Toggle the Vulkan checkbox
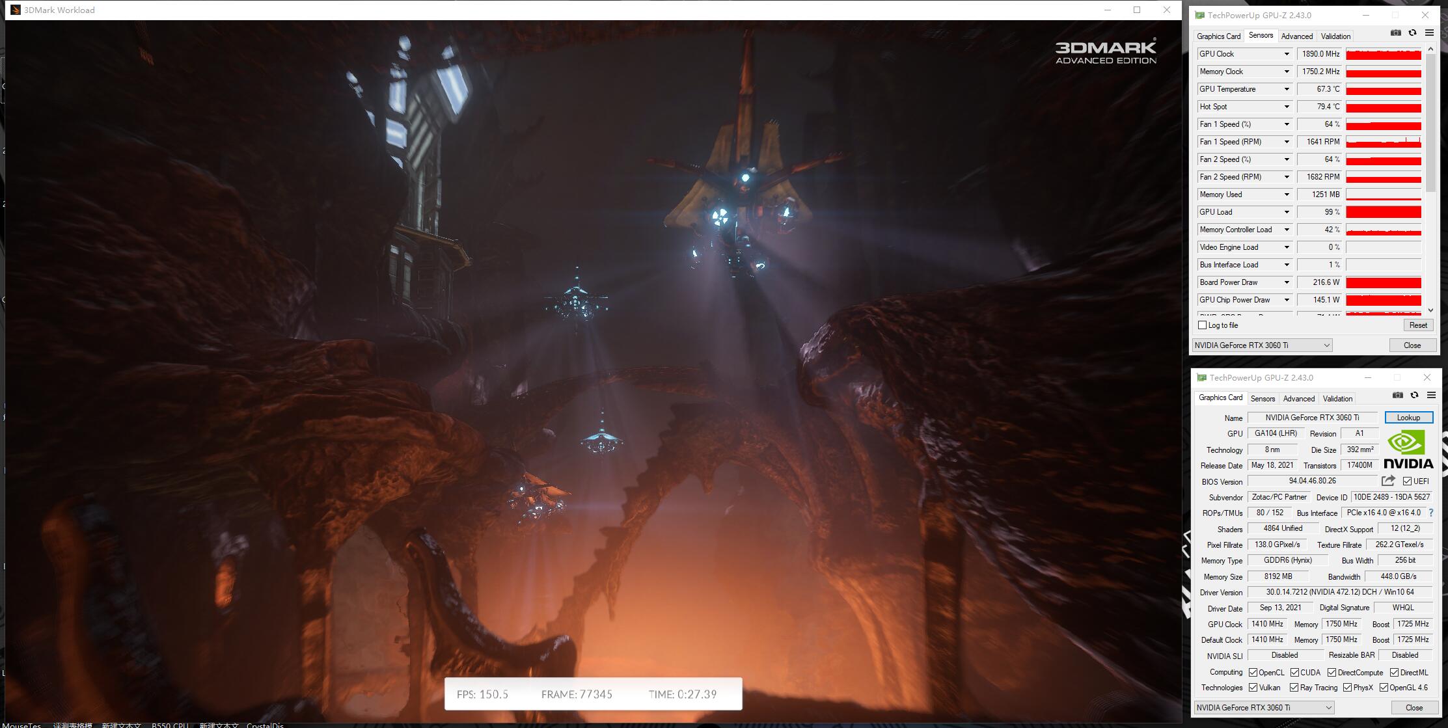 (1253, 688)
